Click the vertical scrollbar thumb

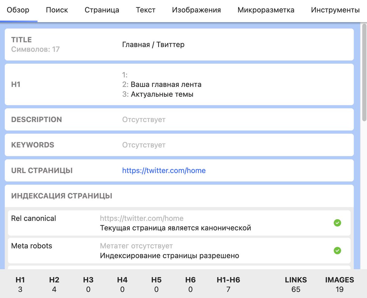point(364,72)
